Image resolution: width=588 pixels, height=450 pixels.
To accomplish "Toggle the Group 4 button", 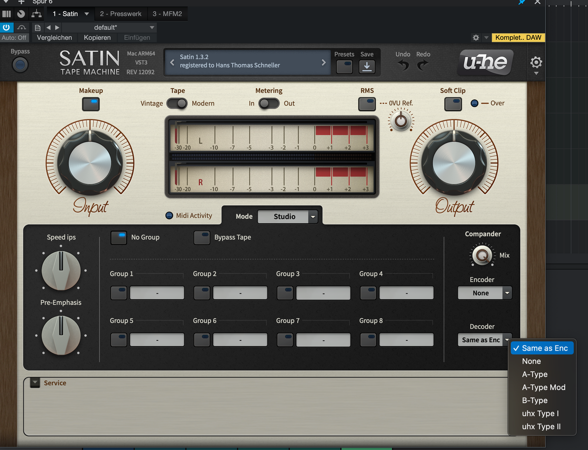I will [368, 293].
